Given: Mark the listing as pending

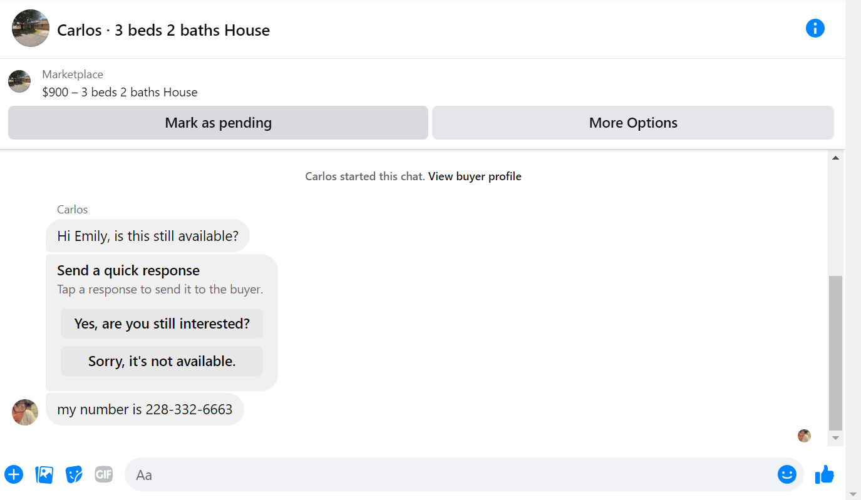Looking at the screenshot, I should coord(218,123).
